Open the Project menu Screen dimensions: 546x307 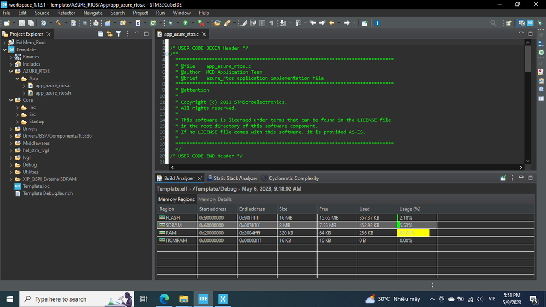coord(140,13)
